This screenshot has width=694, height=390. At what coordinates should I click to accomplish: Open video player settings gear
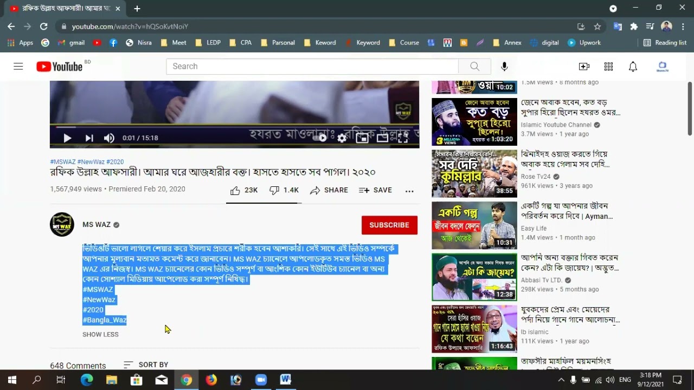point(342,138)
